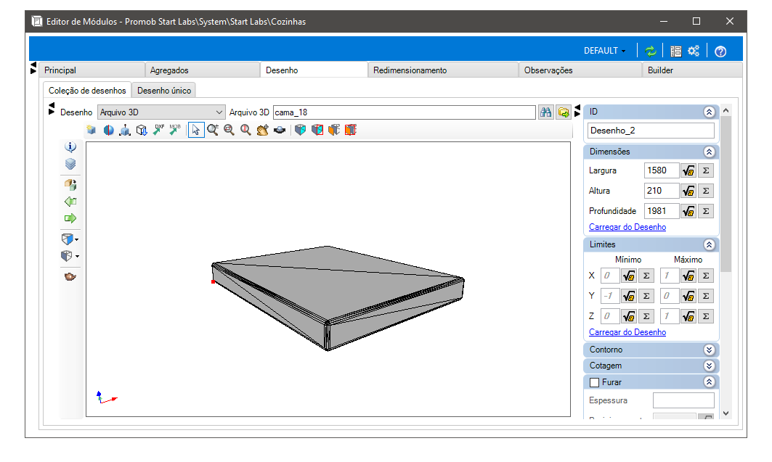Click the wireframe cube with down arrow icon

(142, 130)
